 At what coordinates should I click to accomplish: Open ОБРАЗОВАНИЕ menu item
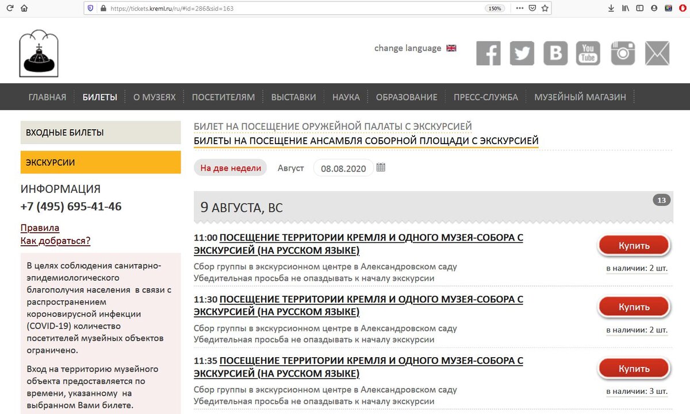(407, 97)
